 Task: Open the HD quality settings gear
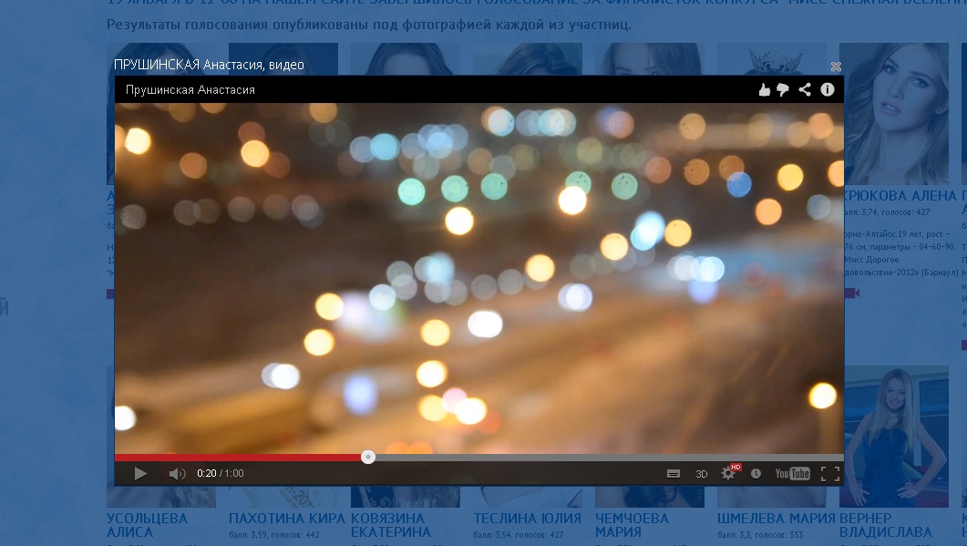pos(729,472)
